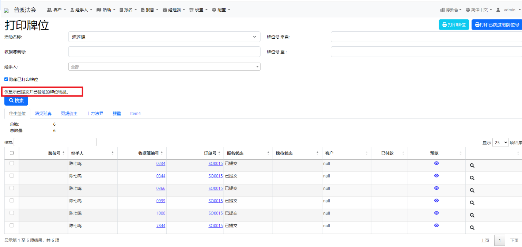Click the 打印牌位 button

[x=454, y=25]
